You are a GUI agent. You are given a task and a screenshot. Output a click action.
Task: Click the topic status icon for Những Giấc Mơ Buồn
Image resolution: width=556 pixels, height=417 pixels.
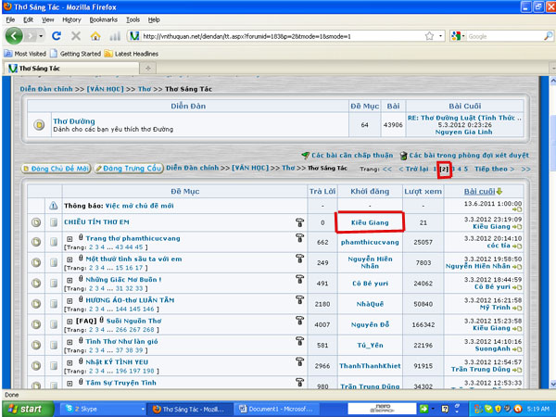coord(36,283)
